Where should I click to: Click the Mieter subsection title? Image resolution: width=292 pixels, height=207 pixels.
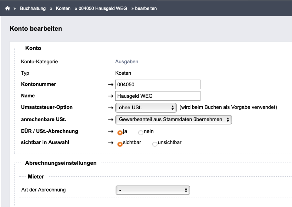(x=36, y=177)
